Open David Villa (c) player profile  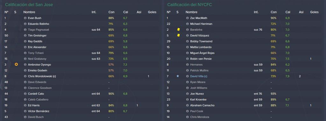point(199,76)
